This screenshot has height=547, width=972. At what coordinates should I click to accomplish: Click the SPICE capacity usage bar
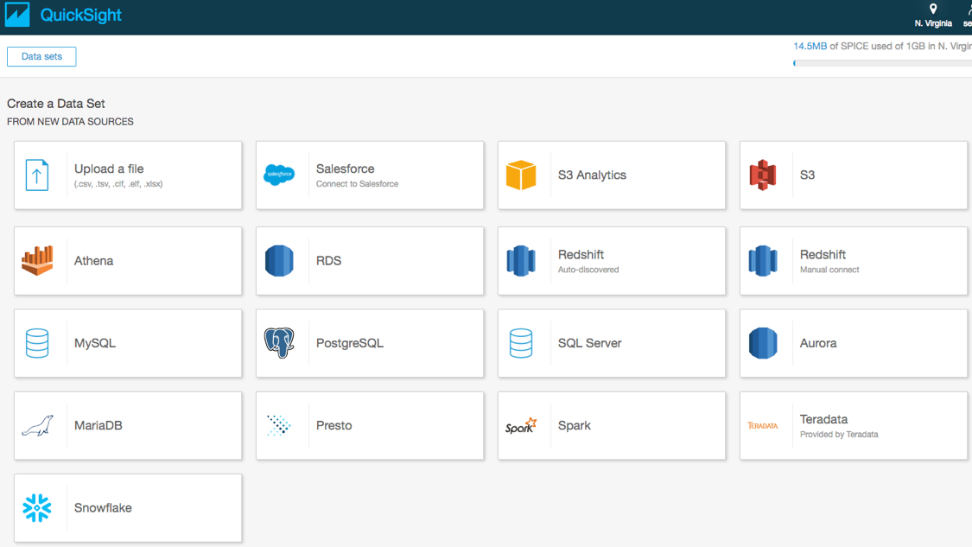[883, 63]
